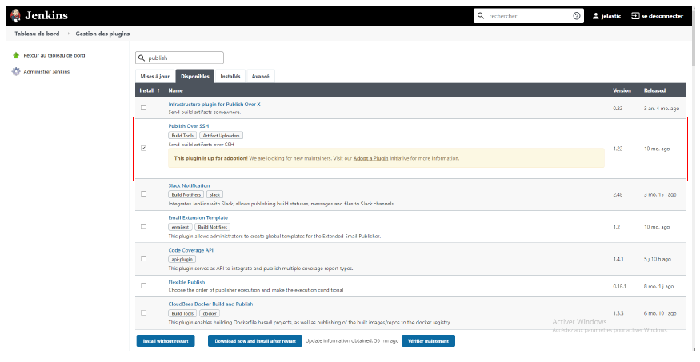Click the breadcrumb separator arrow
Viewport: 700px width, 362px height.
pos(68,34)
